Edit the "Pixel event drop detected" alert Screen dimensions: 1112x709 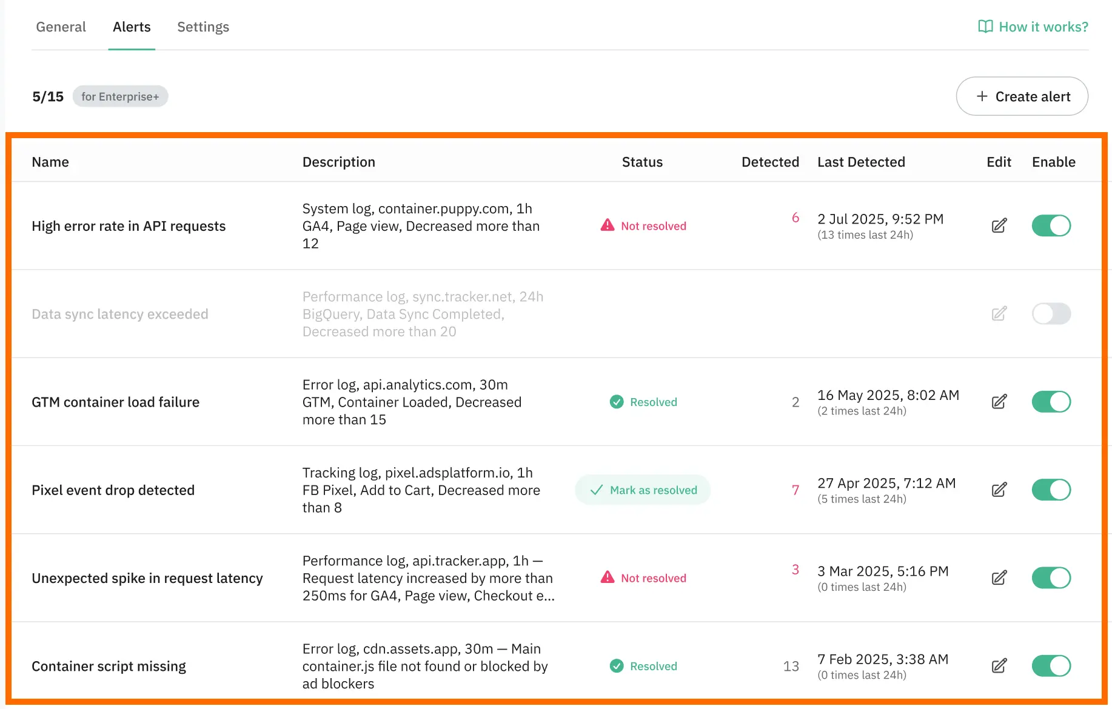click(x=999, y=490)
